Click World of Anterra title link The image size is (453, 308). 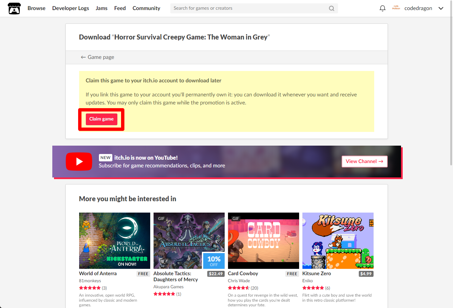[98, 274]
